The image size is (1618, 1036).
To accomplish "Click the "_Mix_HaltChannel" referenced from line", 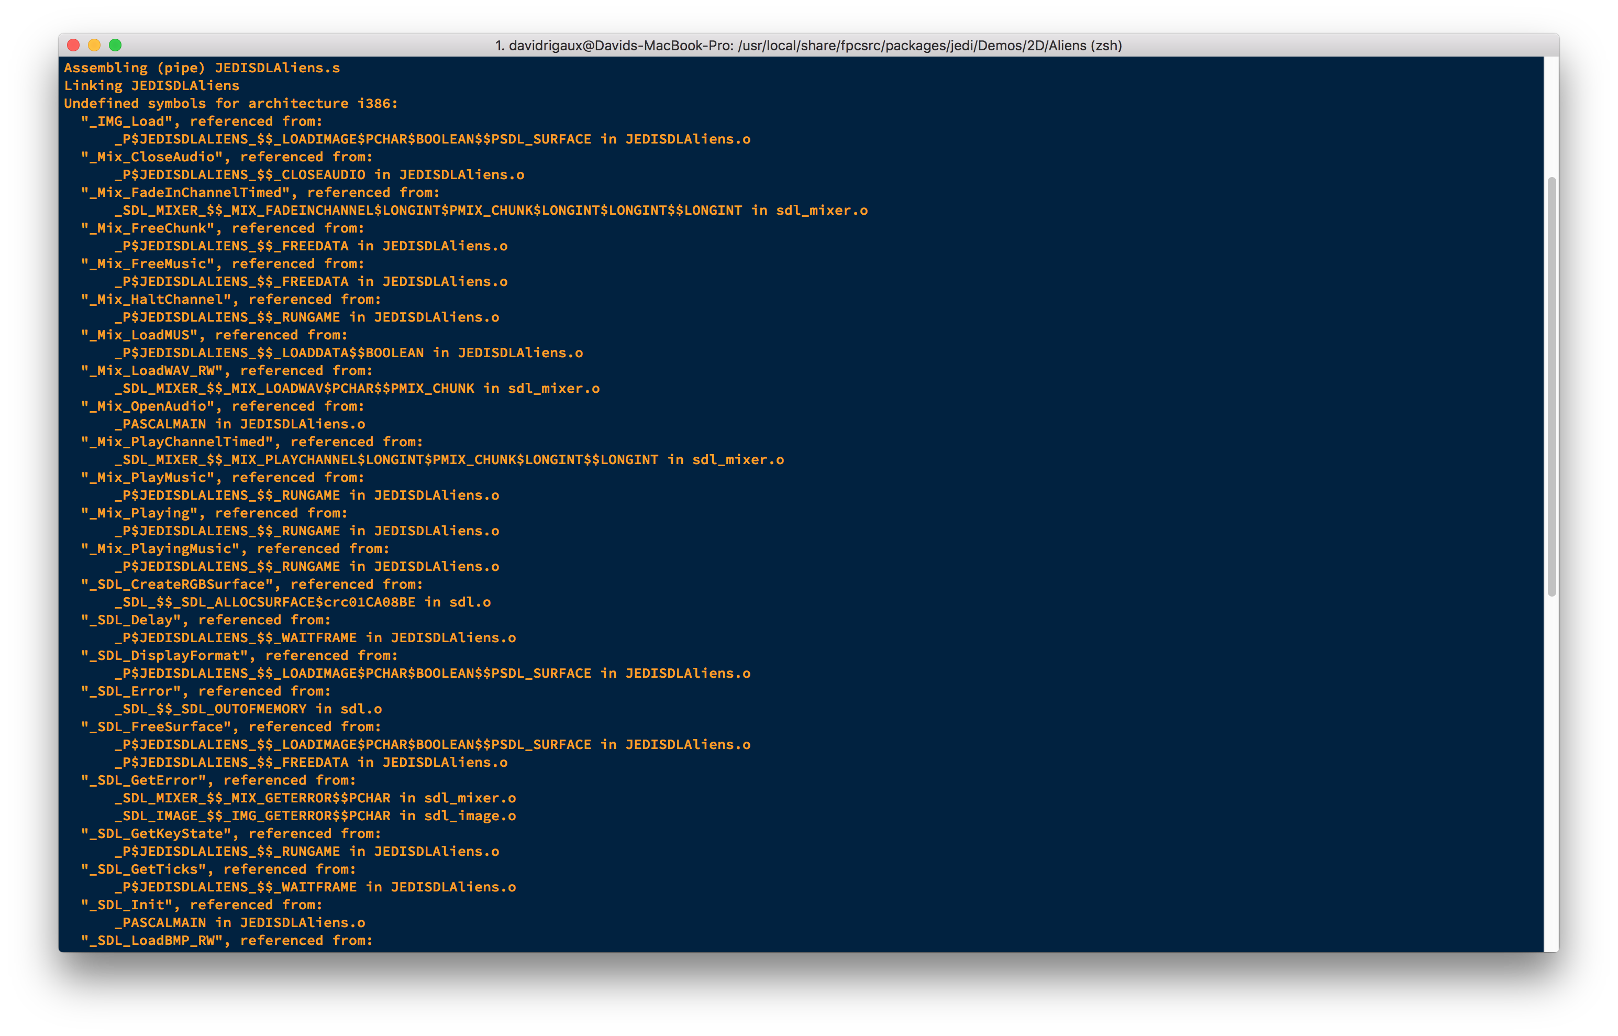I will (231, 300).
